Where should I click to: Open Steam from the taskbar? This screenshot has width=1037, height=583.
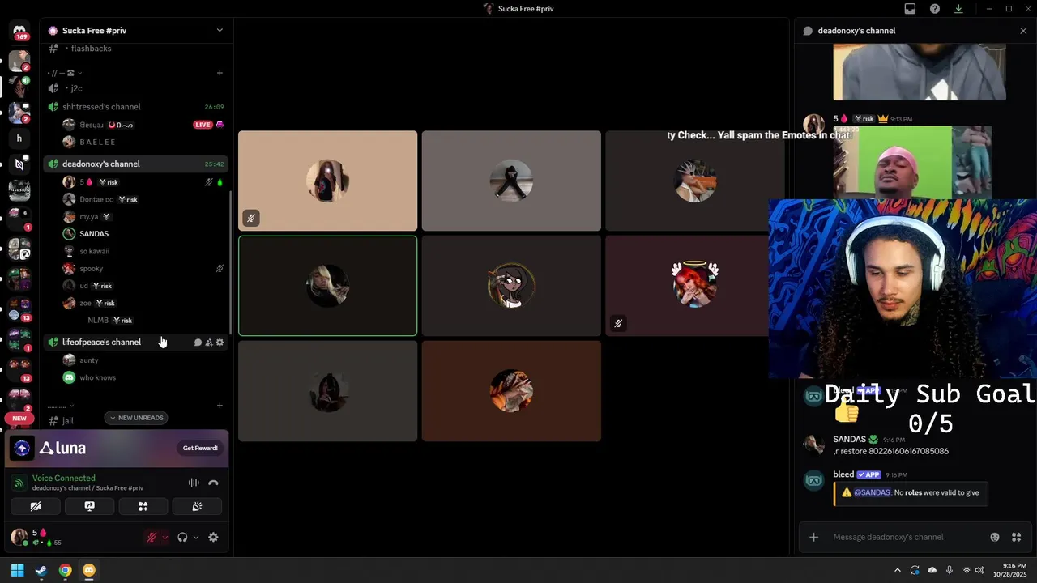(x=41, y=570)
